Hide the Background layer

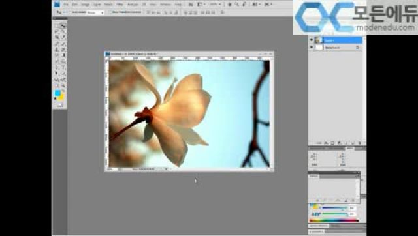[311, 47]
